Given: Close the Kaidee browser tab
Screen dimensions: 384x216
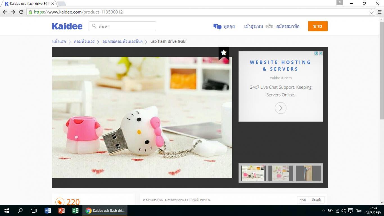Looking at the screenshot, I should pos(53,4).
